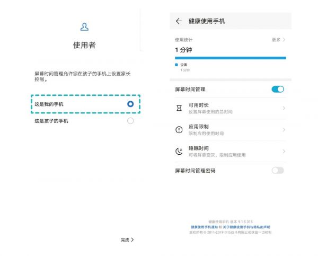Click the 应用限制 exclamation circle icon
The width and height of the screenshot is (318, 256).
(x=179, y=130)
